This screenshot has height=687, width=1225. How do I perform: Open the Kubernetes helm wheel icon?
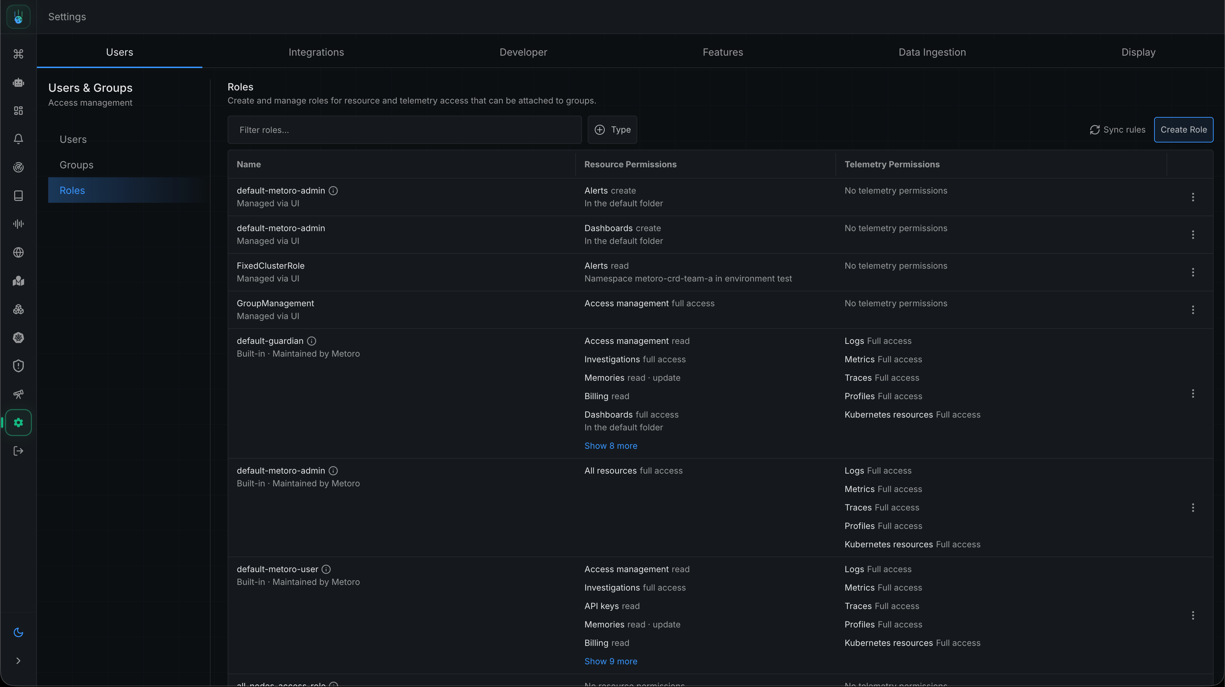point(18,337)
